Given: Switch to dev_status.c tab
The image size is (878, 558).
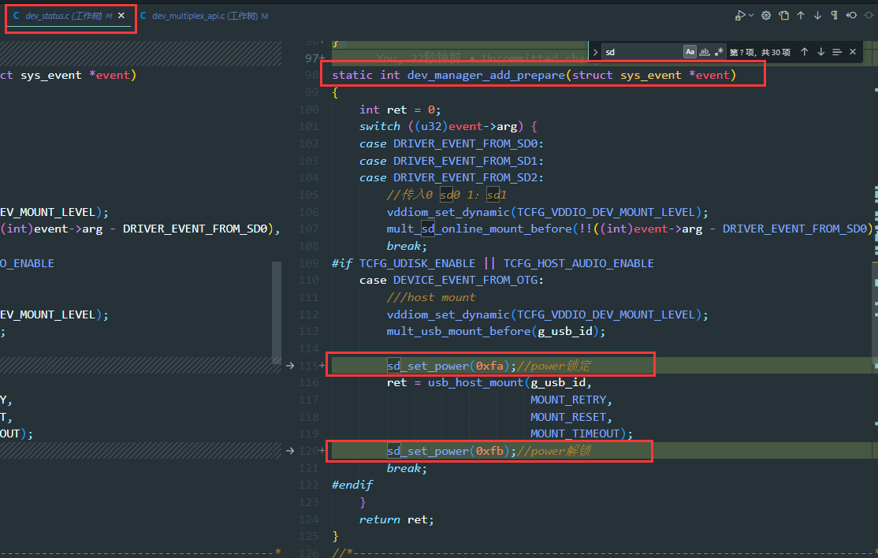Looking at the screenshot, I should point(63,16).
